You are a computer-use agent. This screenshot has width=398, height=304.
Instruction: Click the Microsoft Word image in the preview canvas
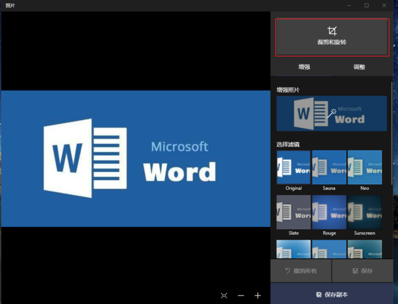point(135,158)
